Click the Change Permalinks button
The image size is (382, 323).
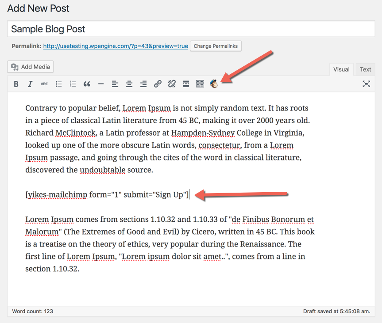click(x=216, y=46)
